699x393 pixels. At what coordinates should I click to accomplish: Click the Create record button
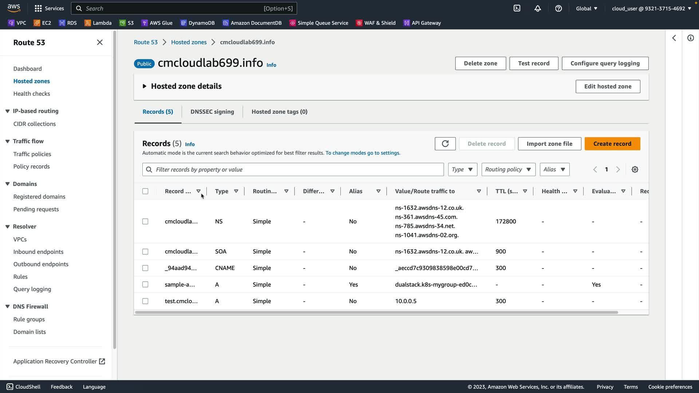point(612,144)
